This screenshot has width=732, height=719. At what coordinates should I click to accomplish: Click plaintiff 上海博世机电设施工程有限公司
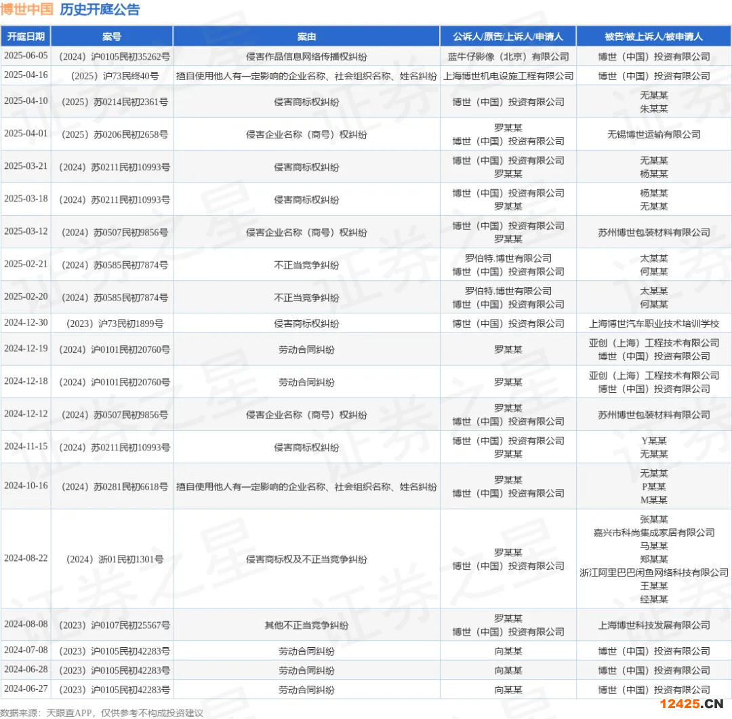pos(508,75)
